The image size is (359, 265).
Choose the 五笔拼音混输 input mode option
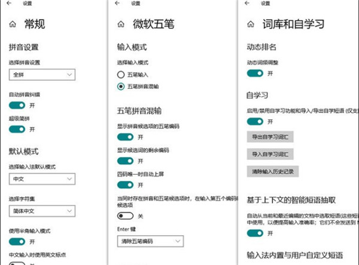point(120,87)
